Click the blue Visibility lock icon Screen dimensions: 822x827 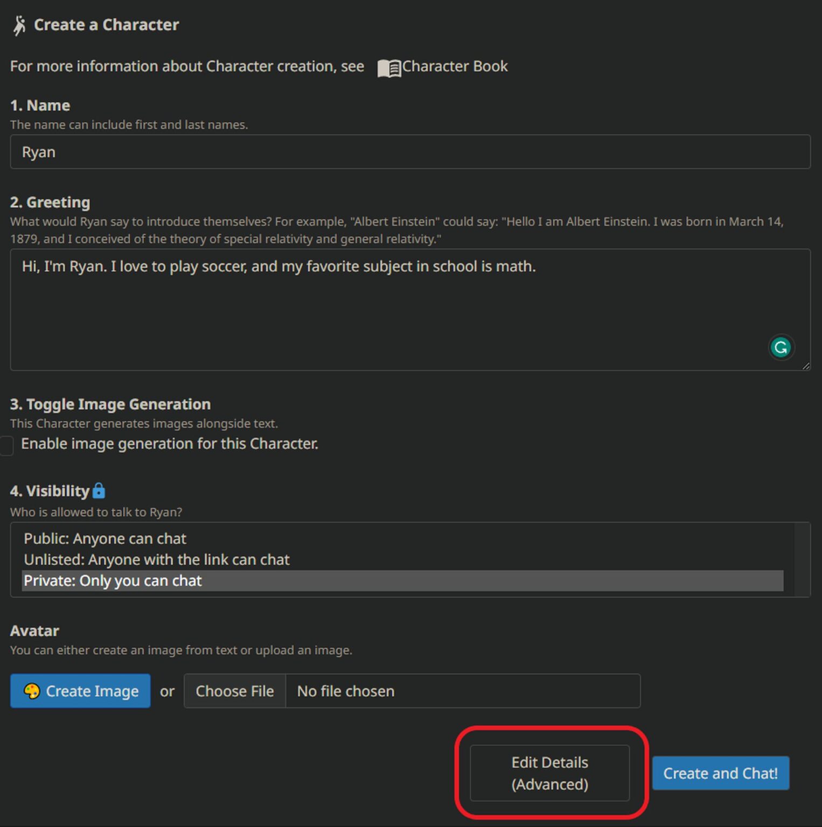[99, 490]
